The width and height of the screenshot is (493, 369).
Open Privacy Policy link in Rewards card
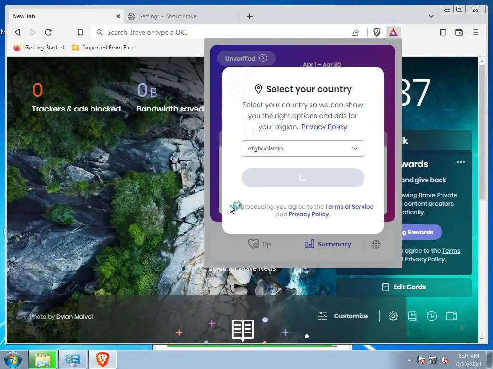tap(425, 259)
